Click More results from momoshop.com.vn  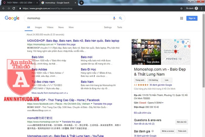[x=50, y=93]
